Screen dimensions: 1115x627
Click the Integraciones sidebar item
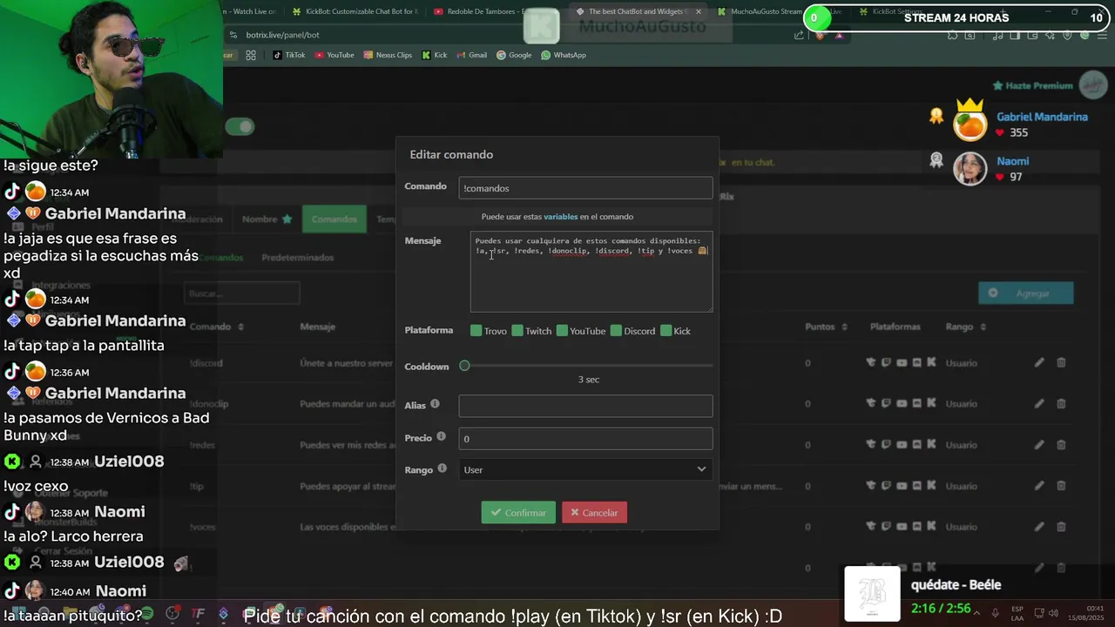click(x=61, y=286)
